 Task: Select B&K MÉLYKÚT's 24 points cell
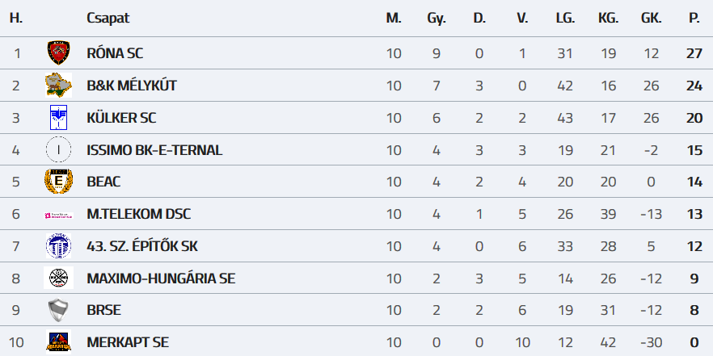694,86
